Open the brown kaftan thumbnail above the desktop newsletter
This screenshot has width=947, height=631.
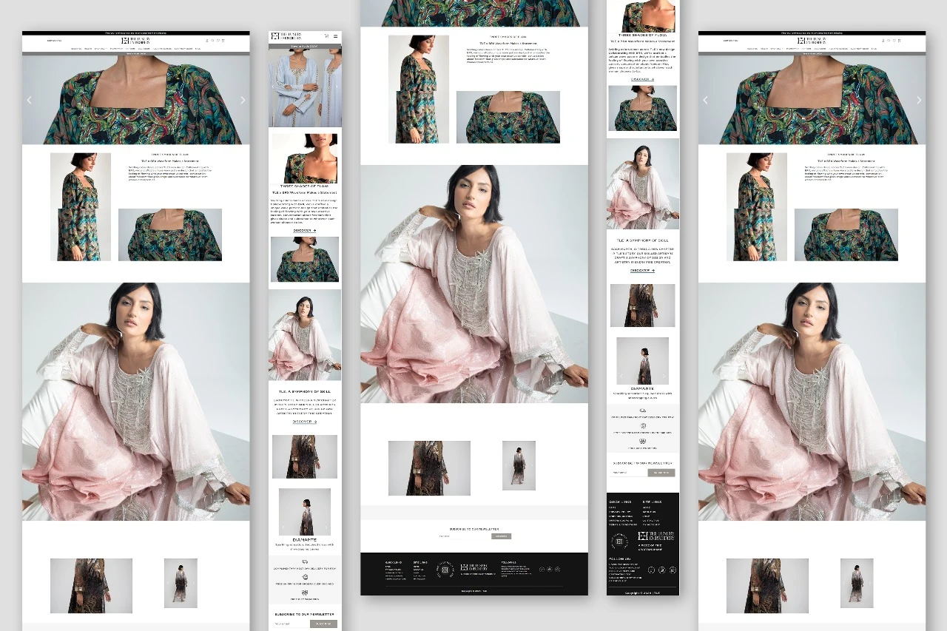[x=429, y=468]
